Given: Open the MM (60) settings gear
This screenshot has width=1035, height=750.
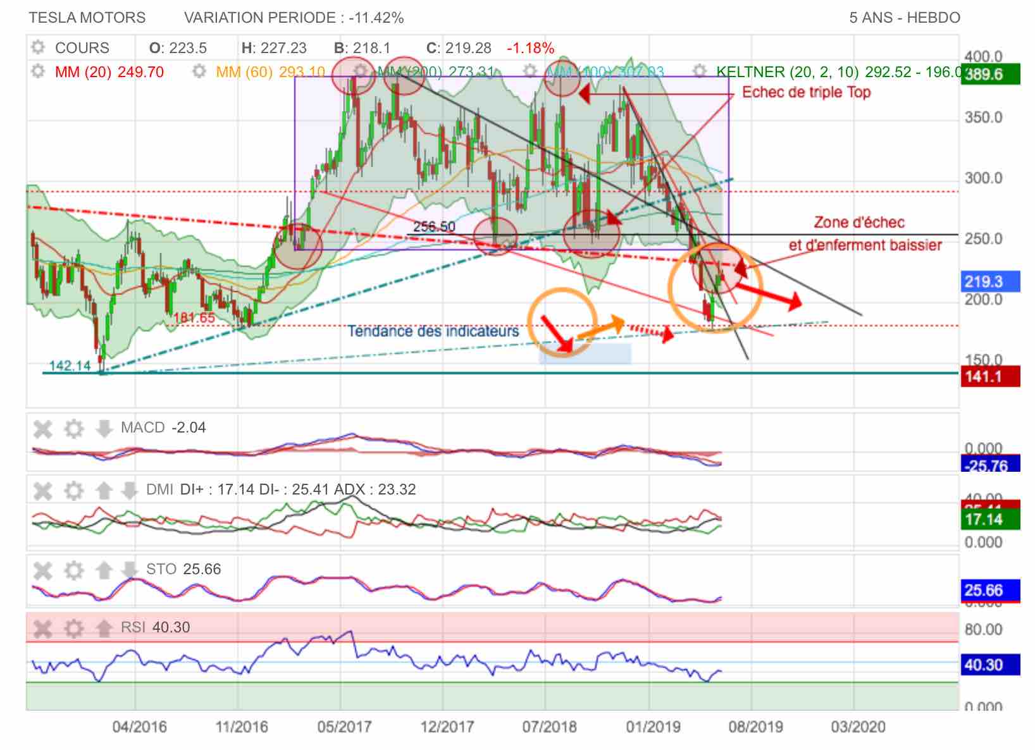Looking at the screenshot, I should coord(199,71).
